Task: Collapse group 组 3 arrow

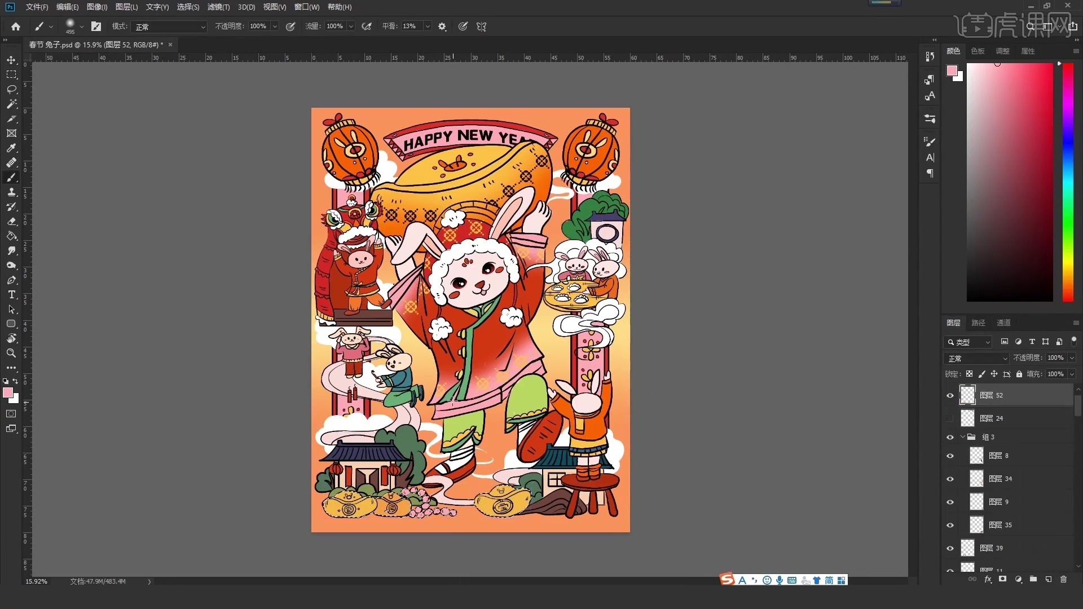Action: pos(963,437)
